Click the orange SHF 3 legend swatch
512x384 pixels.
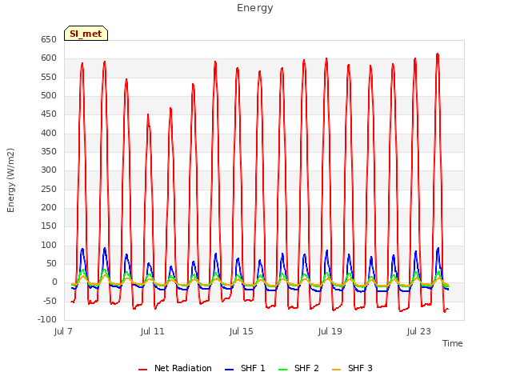[336, 370]
